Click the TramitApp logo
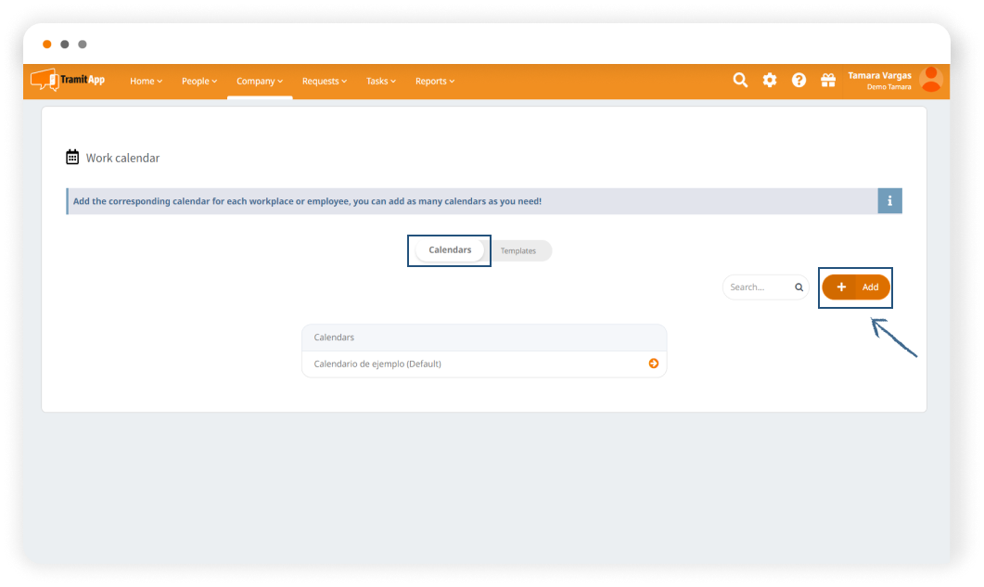This screenshot has width=984, height=587. click(x=68, y=81)
